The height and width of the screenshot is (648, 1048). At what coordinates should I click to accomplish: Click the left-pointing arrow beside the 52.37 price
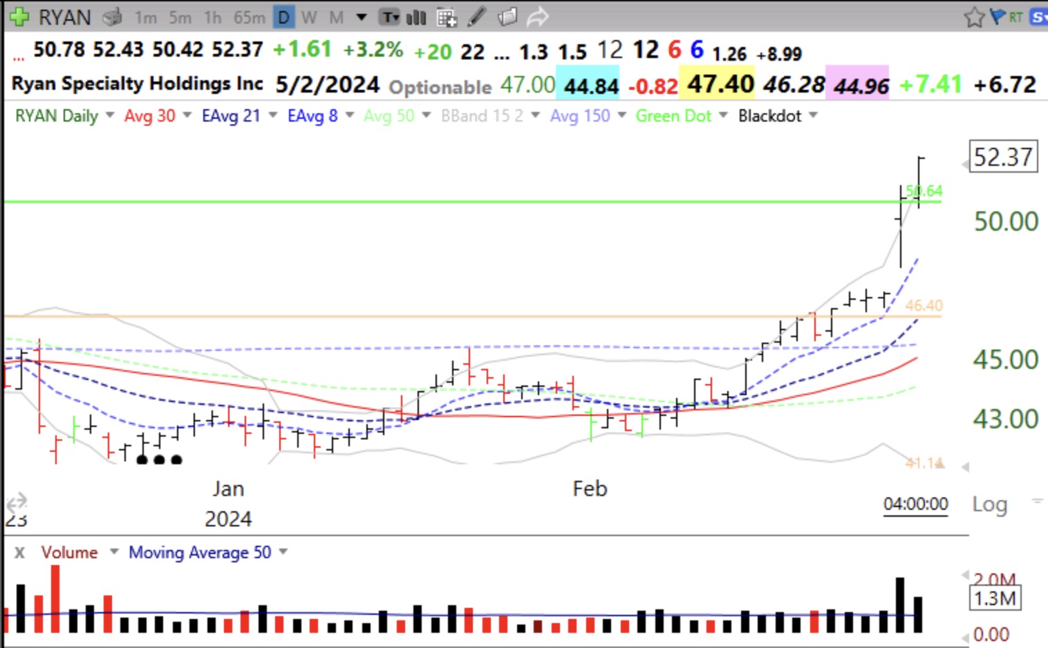[x=965, y=164]
